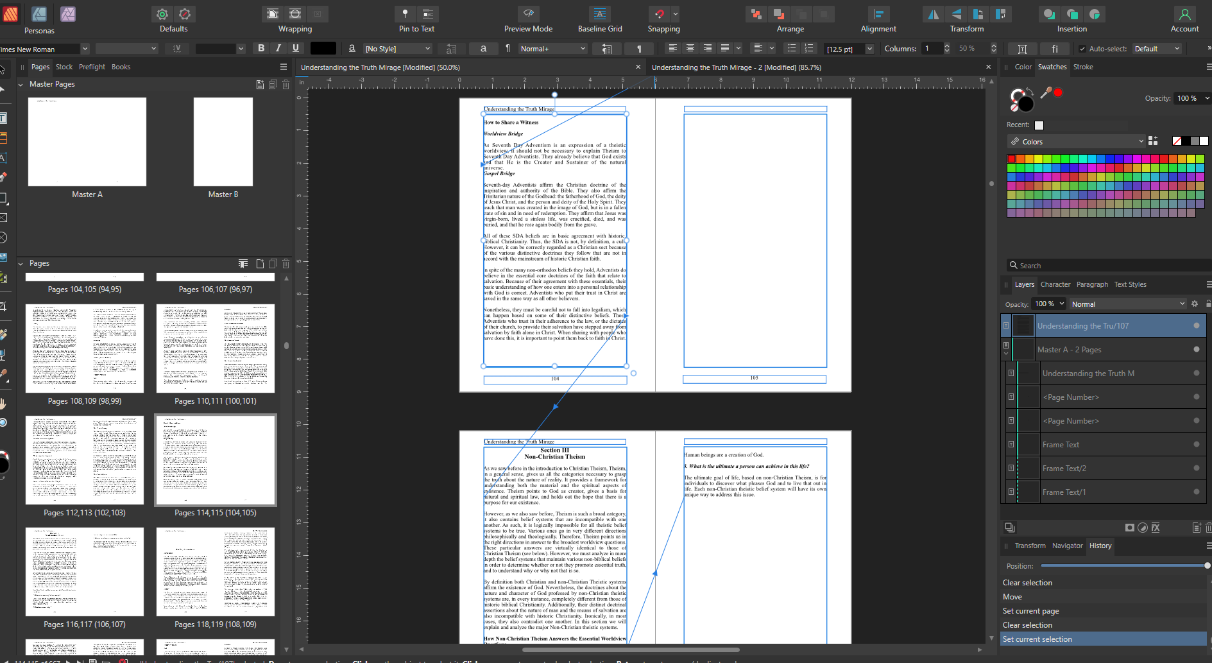
Task: Toggle the Auto-select checkbox
Action: [1082, 49]
